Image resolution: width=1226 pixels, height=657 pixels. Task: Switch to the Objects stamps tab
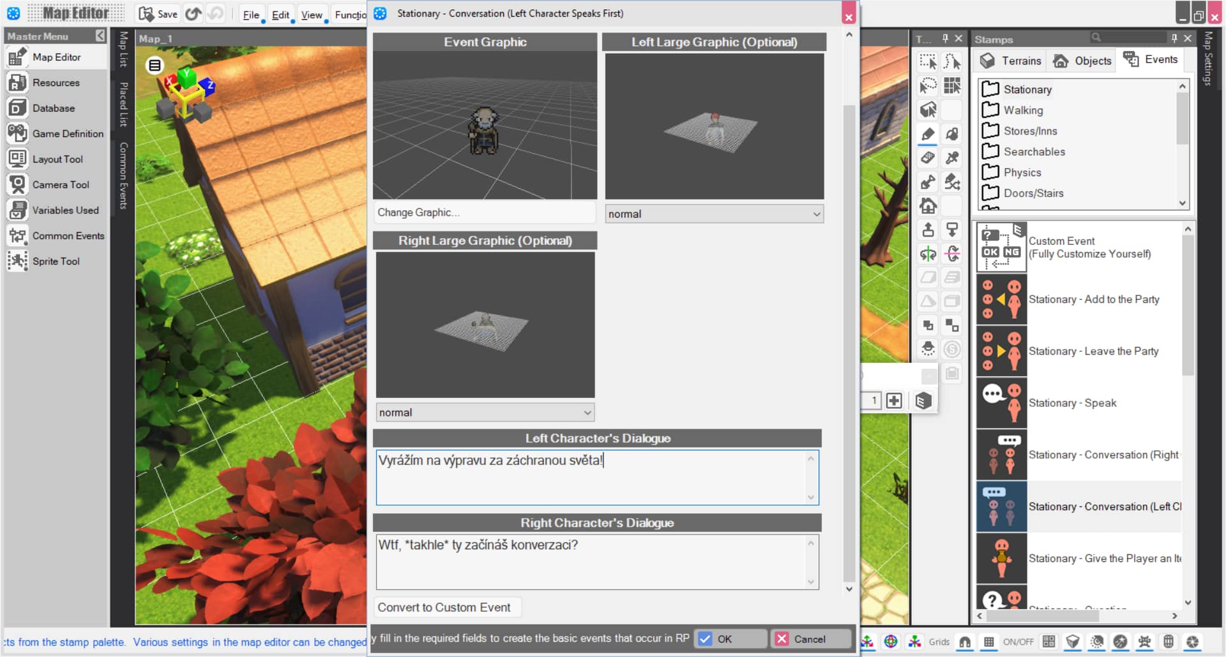[1082, 61]
